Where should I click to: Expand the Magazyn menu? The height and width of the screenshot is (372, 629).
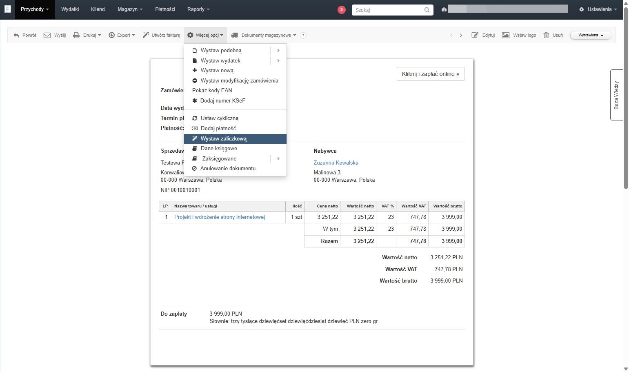(x=130, y=9)
